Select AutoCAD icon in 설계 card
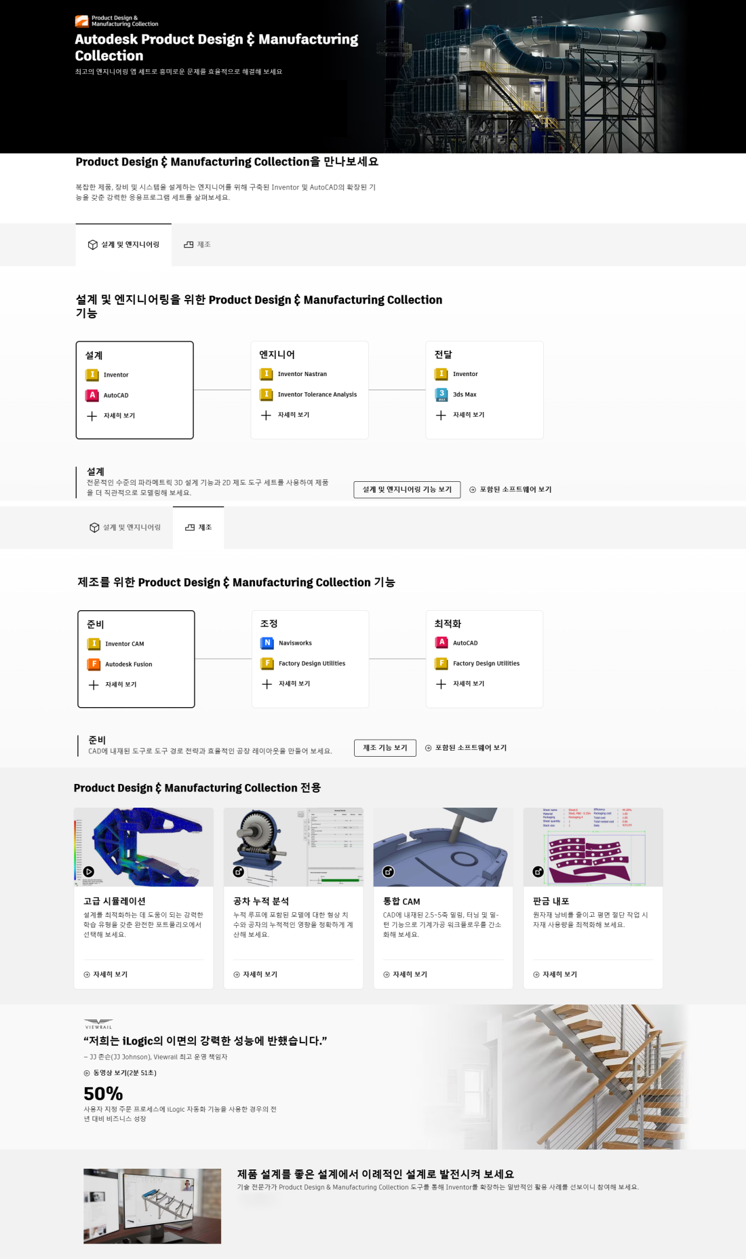 pyautogui.click(x=92, y=395)
